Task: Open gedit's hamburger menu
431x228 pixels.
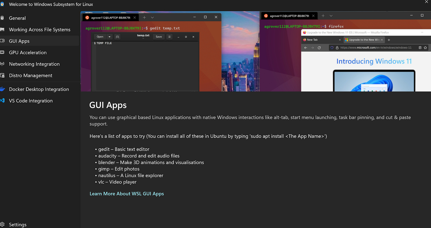Action: [170, 37]
